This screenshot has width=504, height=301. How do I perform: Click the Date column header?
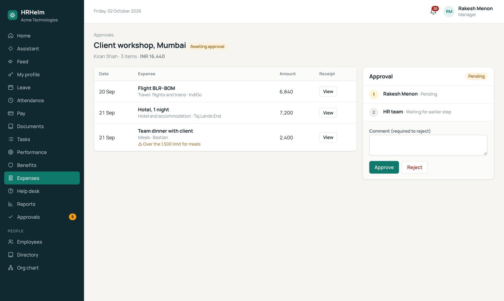coord(104,74)
